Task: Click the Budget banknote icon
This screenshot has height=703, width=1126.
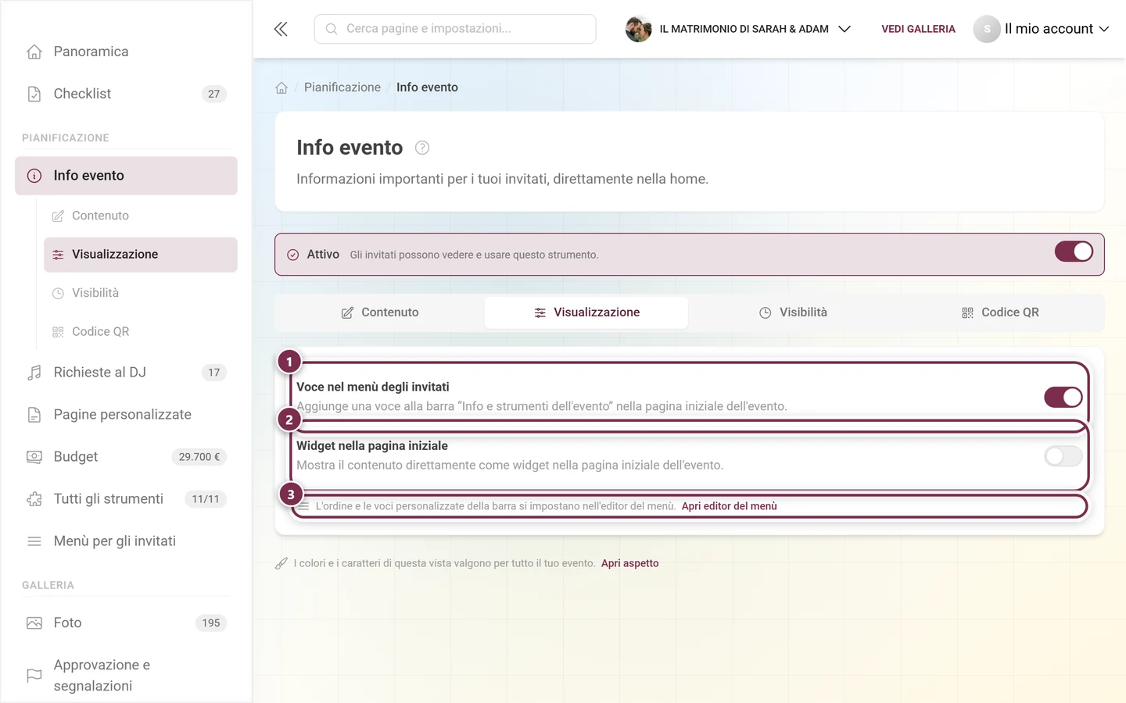Action: (x=34, y=457)
